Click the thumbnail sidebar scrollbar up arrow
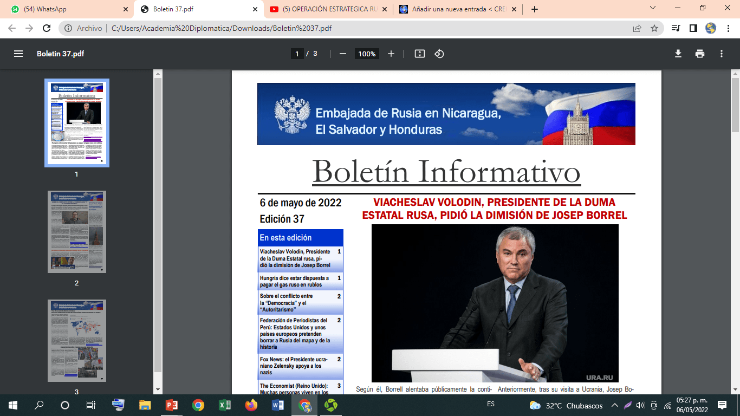Image resolution: width=740 pixels, height=416 pixels. point(158,73)
